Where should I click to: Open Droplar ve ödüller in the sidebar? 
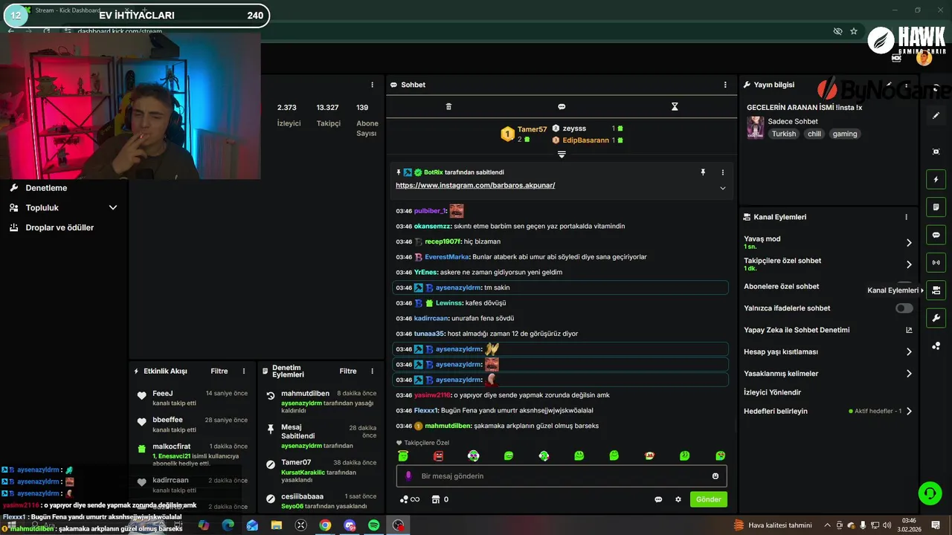point(59,227)
